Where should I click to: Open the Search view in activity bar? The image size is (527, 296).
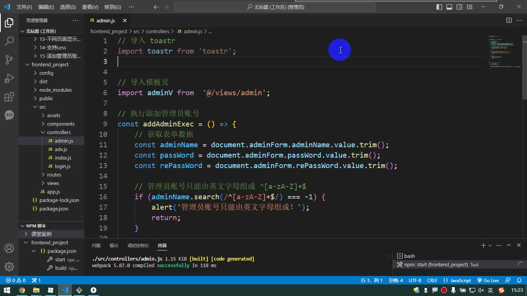click(x=9, y=41)
